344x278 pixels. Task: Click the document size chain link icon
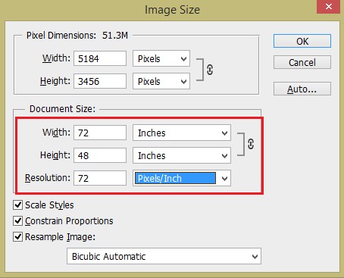(x=251, y=144)
